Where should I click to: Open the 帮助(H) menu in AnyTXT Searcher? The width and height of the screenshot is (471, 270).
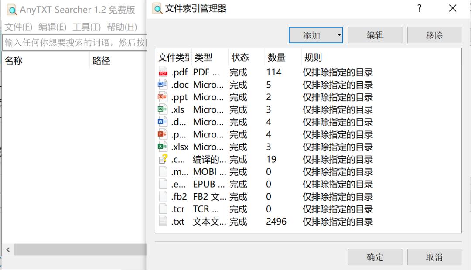coord(122,27)
